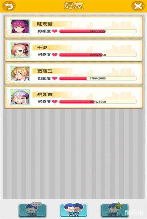Tap the heart icon for 贾丽玉
Screen dimensions: 147x219
coord(55,78)
